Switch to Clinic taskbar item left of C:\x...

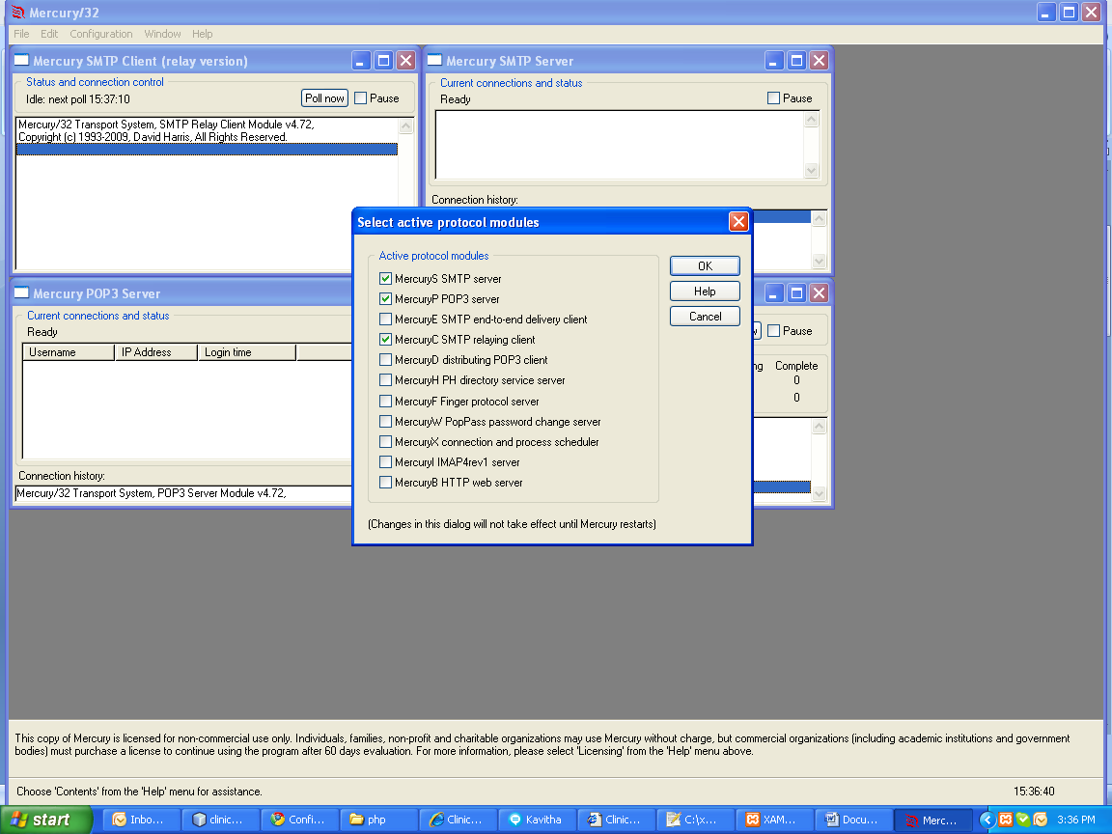(x=616, y=820)
